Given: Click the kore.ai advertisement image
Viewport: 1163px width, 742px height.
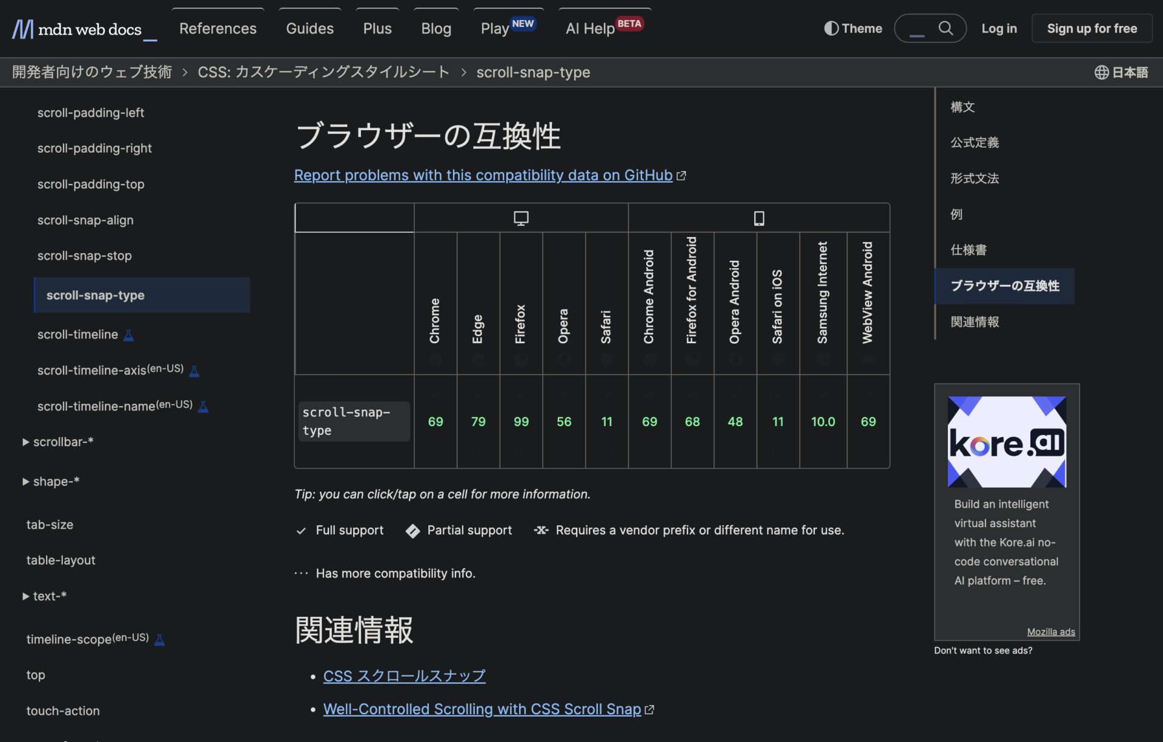Looking at the screenshot, I should click(x=1007, y=442).
